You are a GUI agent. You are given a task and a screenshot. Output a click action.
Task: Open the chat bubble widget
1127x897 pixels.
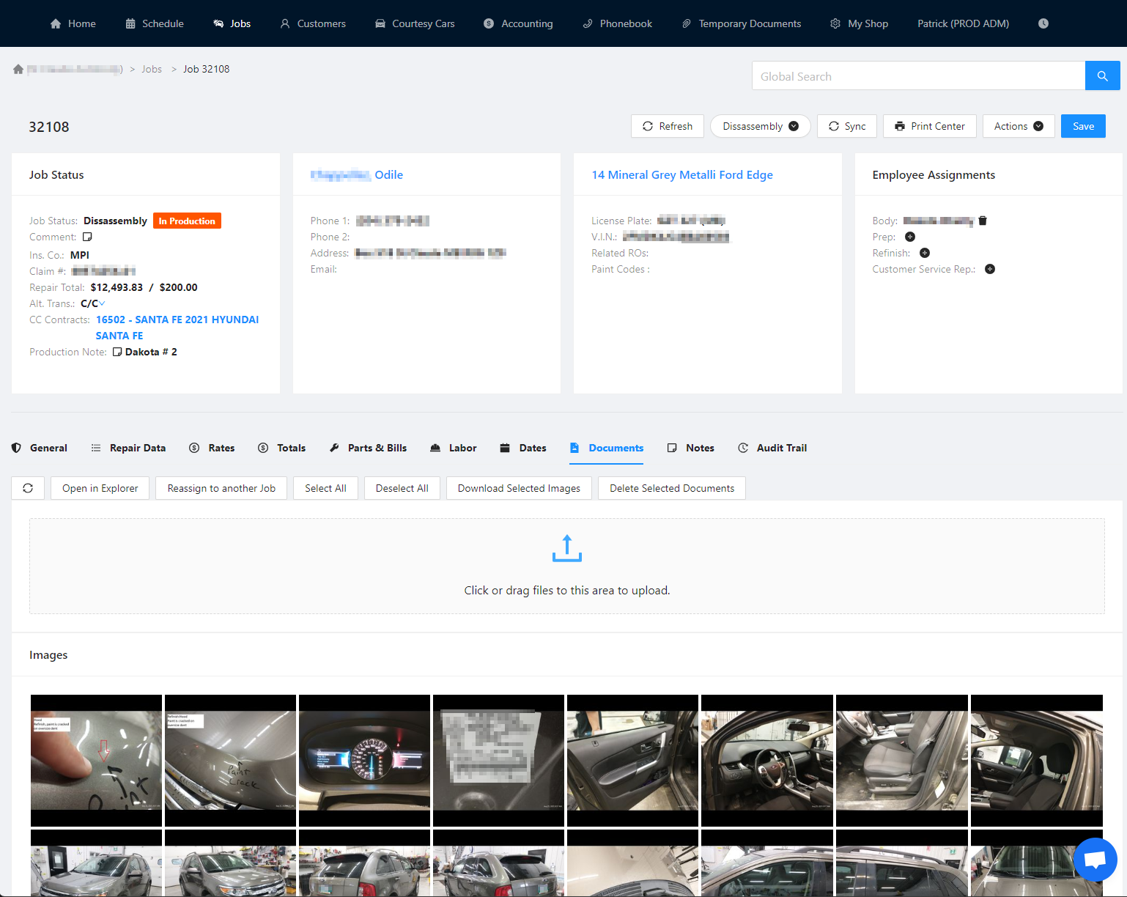tap(1095, 859)
